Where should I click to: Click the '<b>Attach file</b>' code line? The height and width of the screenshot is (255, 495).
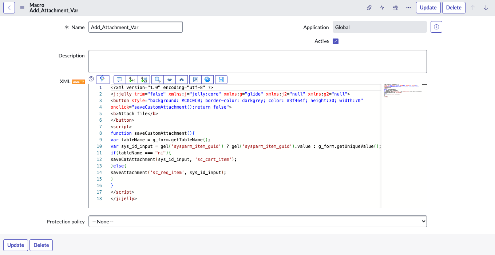pos(134,114)
